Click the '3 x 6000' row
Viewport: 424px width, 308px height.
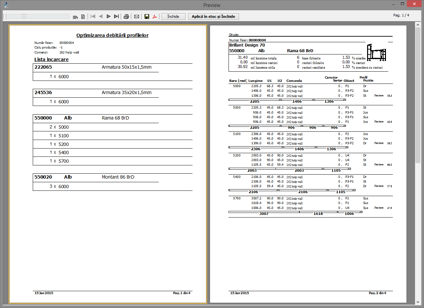click(112, 187)
